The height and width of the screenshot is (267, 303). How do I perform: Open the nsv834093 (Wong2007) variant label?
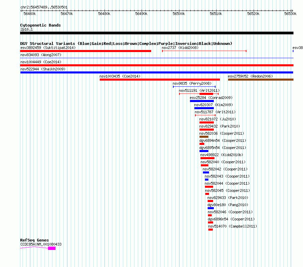[41, 55]
